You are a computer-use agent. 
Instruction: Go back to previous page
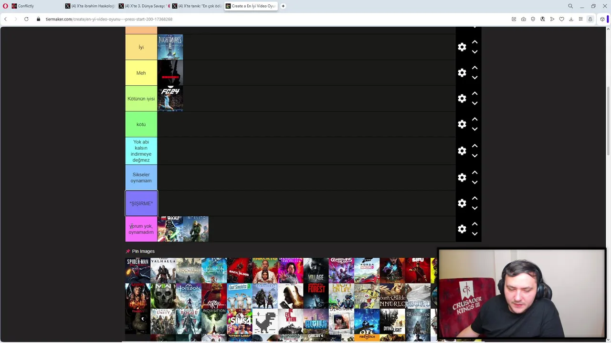pos(5,19)
